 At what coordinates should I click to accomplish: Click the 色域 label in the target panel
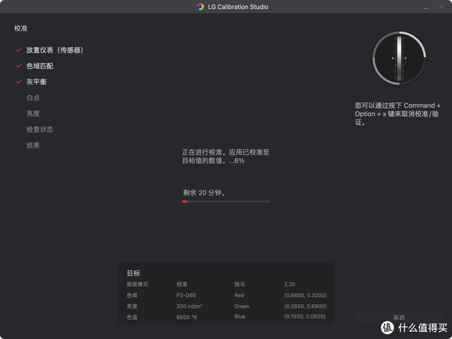point(132,295)
